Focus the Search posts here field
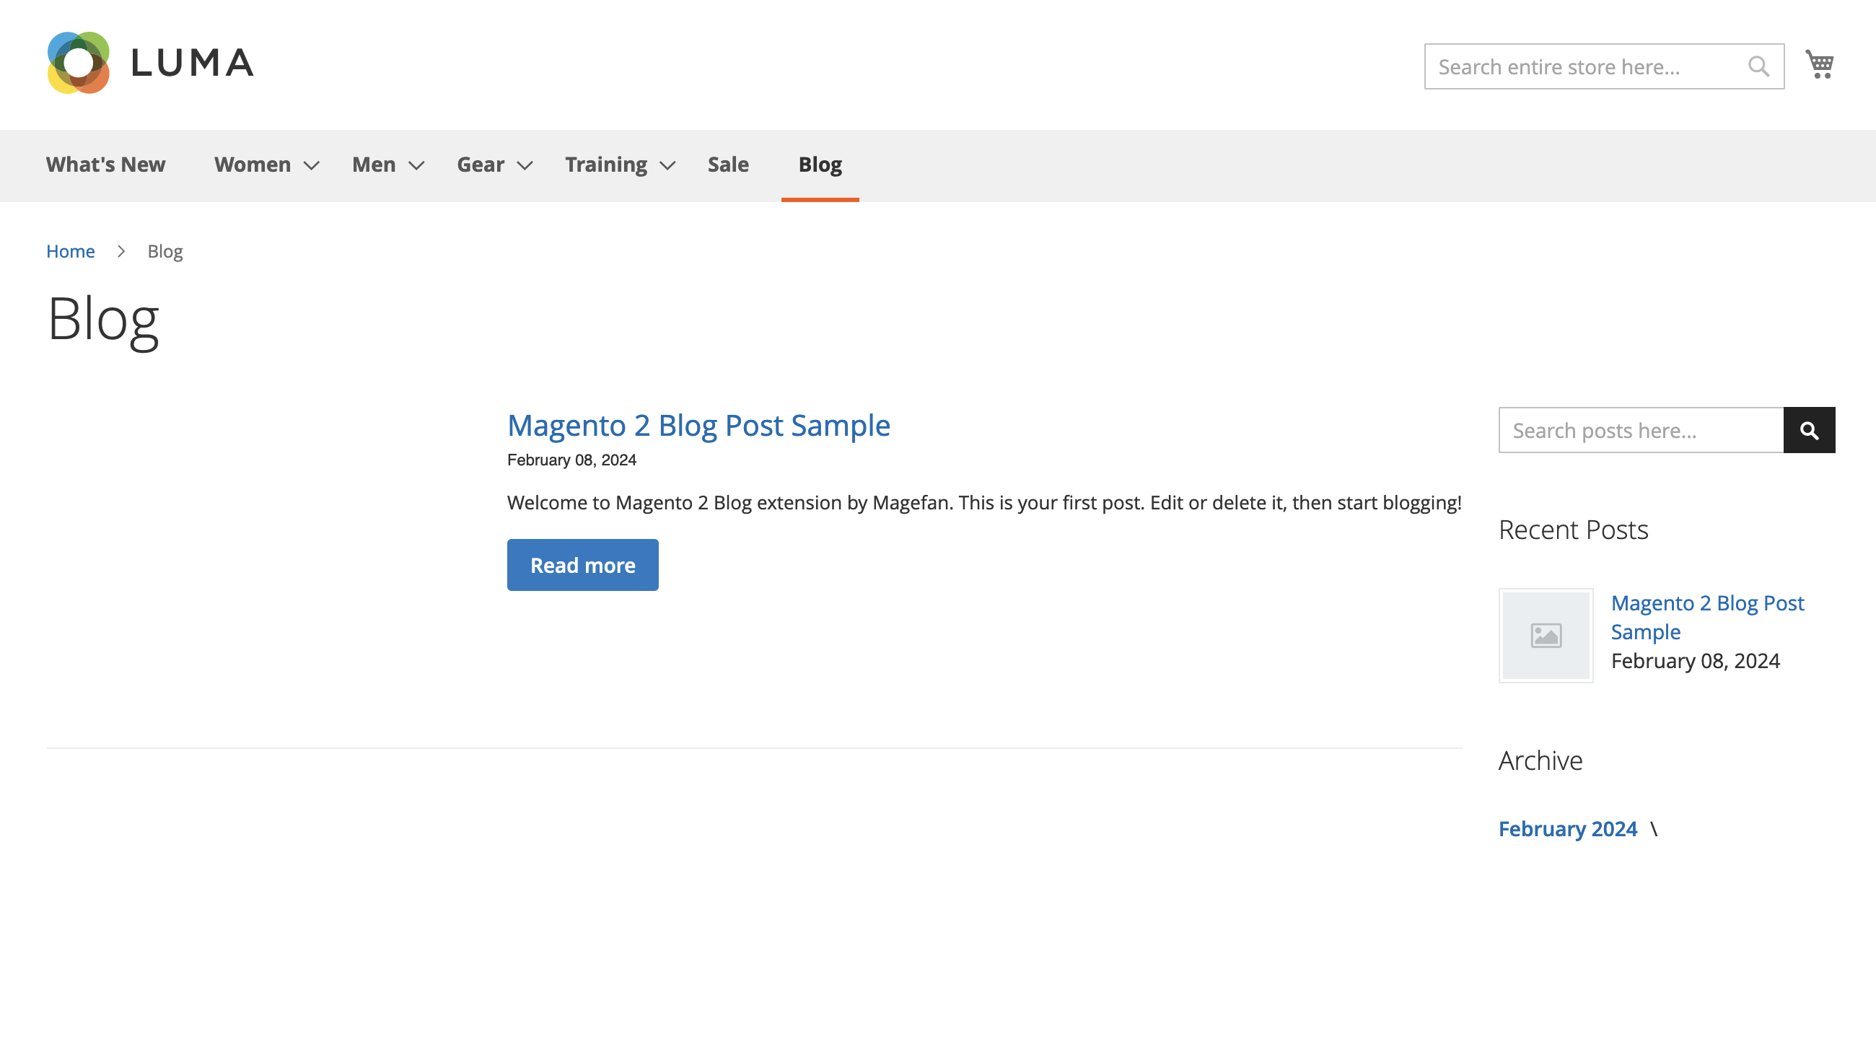 (x=1640, y=430)
